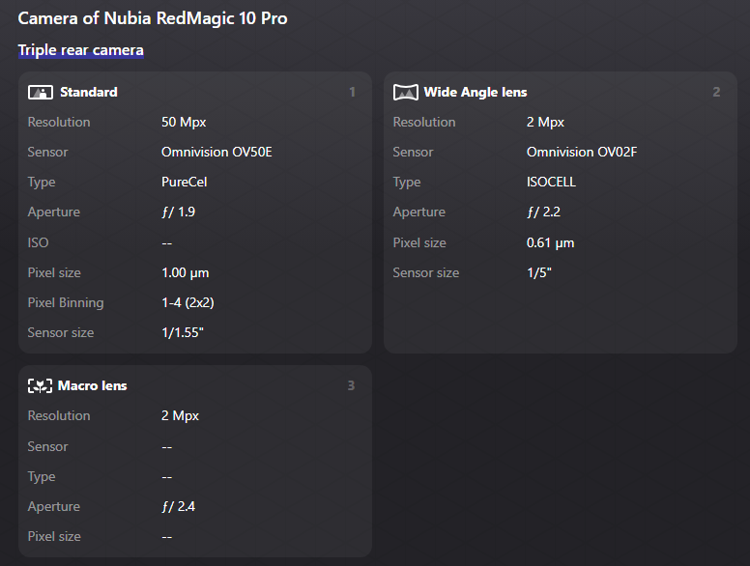The image size is (750, 566).
Task: Click the 0.61 µm pixel size value
Action: coord(550,243)
